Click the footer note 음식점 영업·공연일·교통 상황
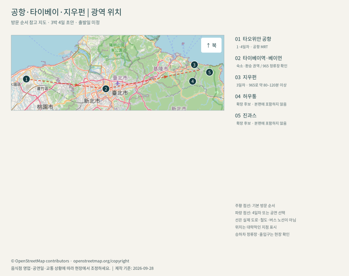Viewport: 349px width, 276px height. coord(61,268)
